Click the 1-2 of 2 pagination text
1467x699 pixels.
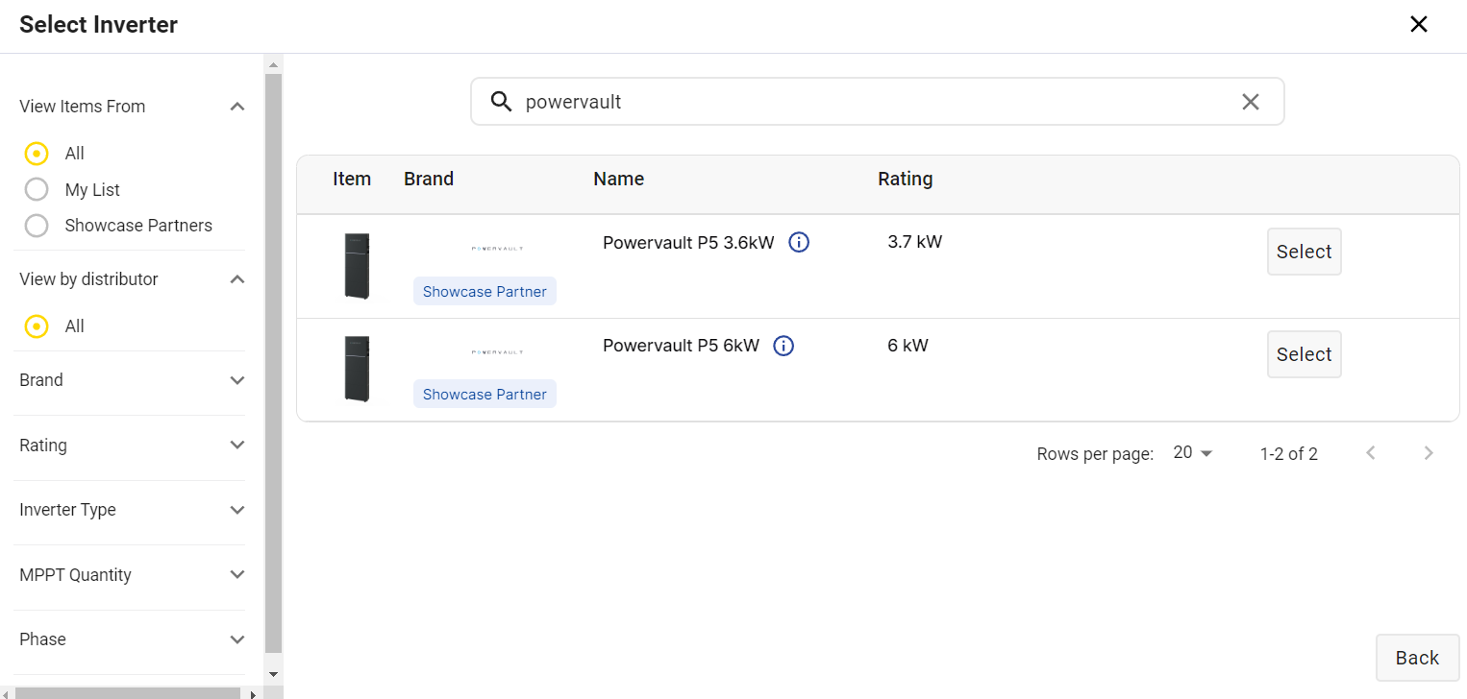click(1288, 454)
